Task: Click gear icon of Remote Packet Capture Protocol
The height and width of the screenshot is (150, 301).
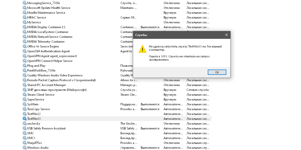Action: (24, 80)
